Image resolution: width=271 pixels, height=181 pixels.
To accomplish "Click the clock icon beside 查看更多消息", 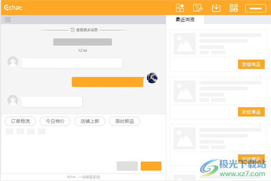I will tap(72, 30).
